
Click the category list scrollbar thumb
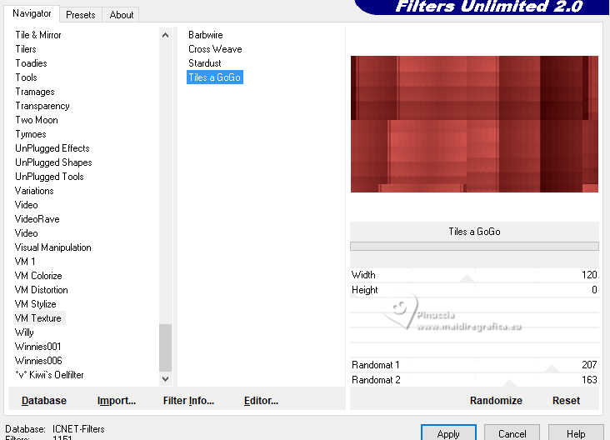(165, 347)
